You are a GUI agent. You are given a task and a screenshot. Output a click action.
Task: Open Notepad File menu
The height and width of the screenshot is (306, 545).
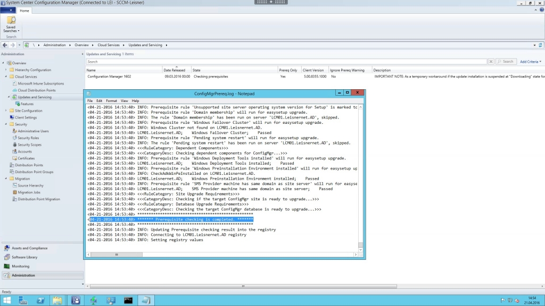(90, 100)
